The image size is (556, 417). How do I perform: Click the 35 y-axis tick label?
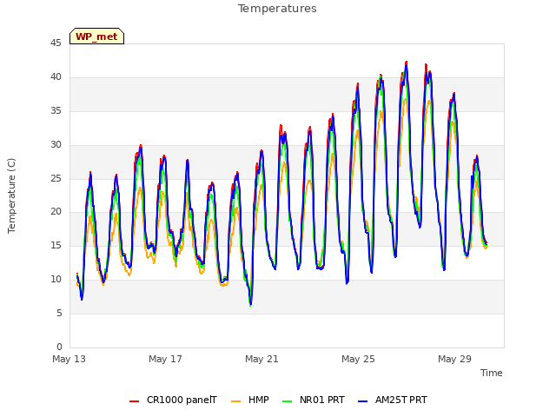pos(56,111)
